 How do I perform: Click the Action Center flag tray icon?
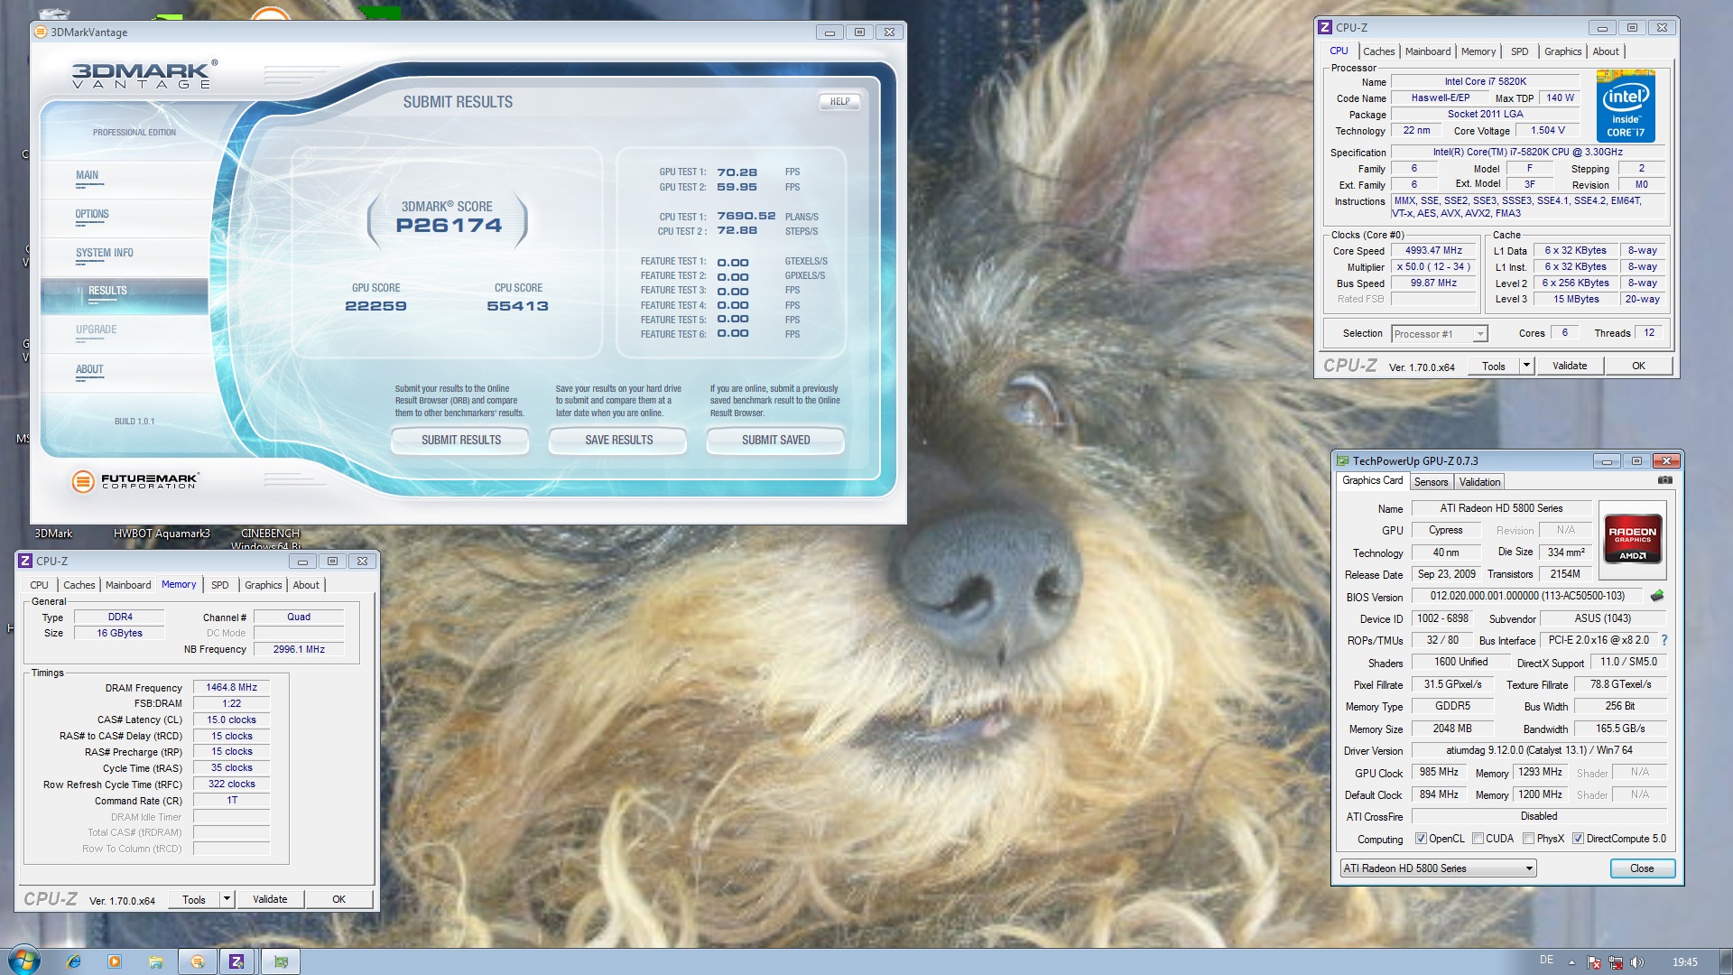coord(1594,962)
